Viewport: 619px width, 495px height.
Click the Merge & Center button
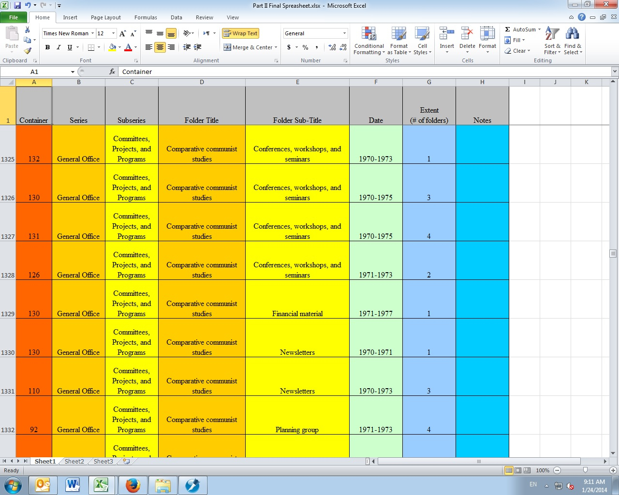[250, 47]
